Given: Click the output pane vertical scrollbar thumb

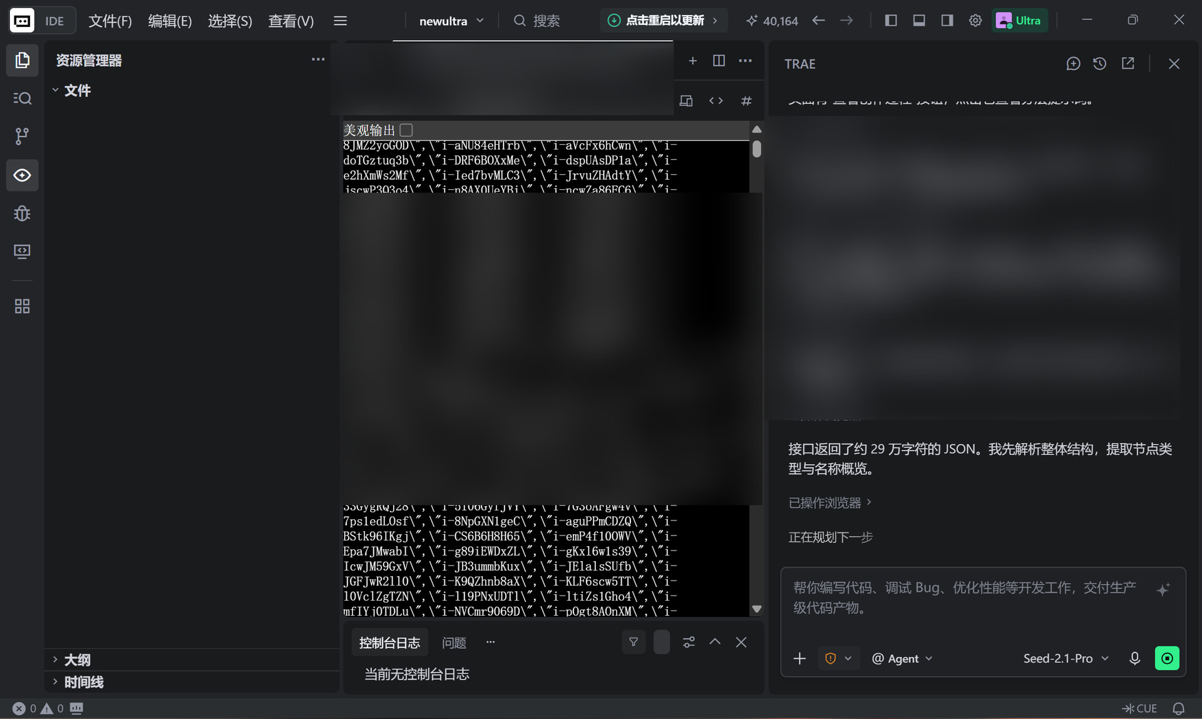Looking at the screenshot, I should (x=756, y=149).
